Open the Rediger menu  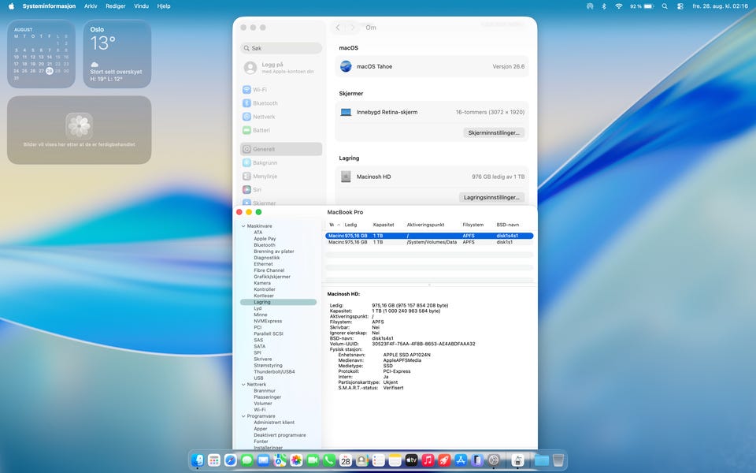coord(115,6)
